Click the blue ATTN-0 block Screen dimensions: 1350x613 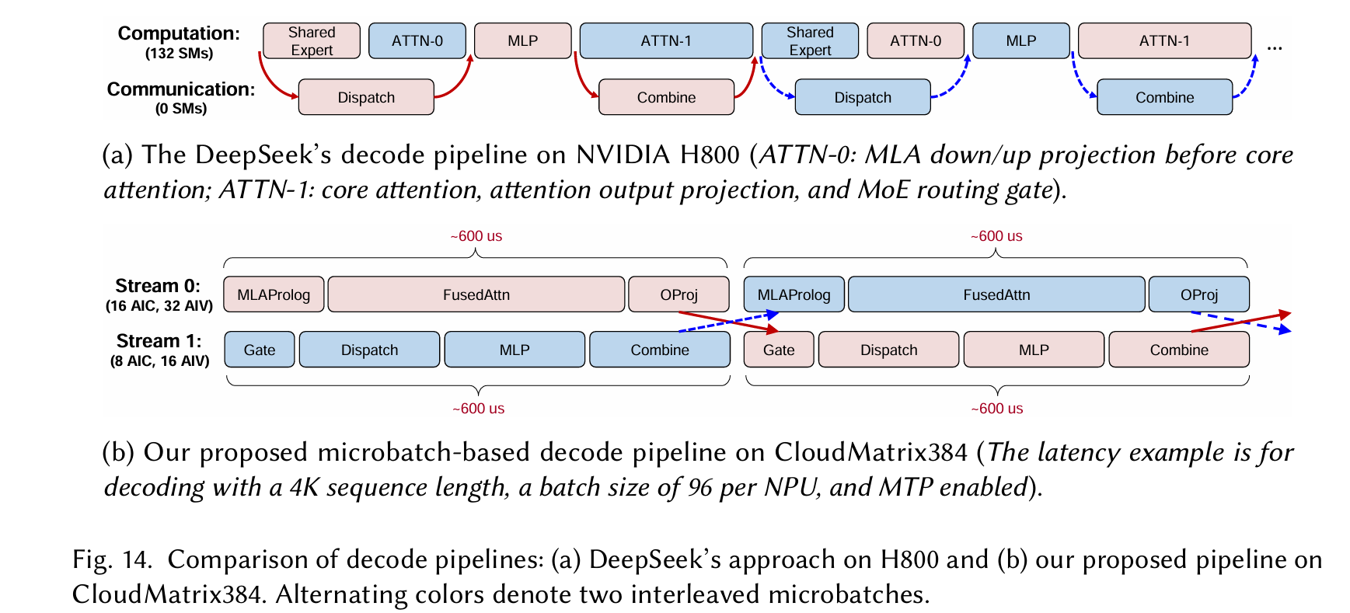coord(417,41)
